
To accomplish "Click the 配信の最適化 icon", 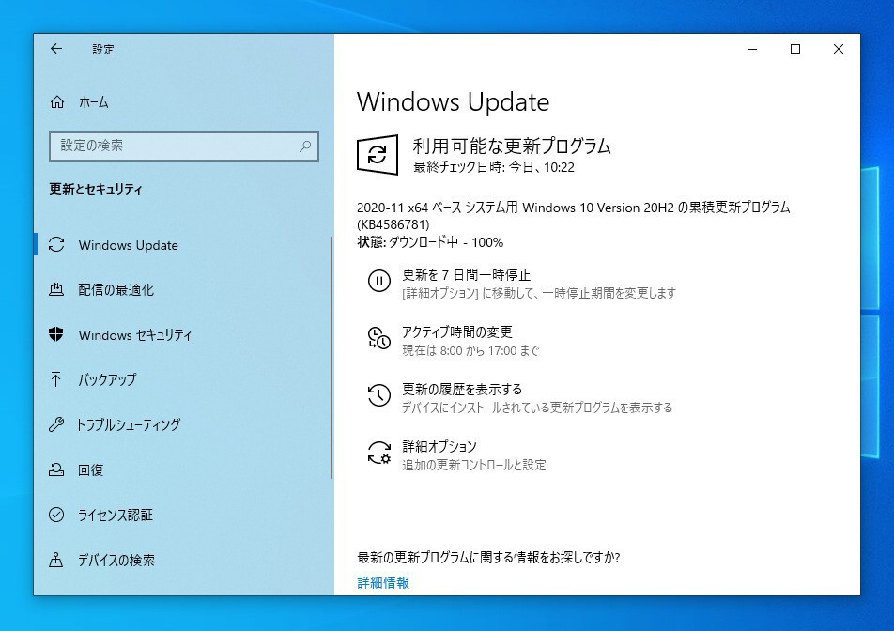I will coord(56,289).
